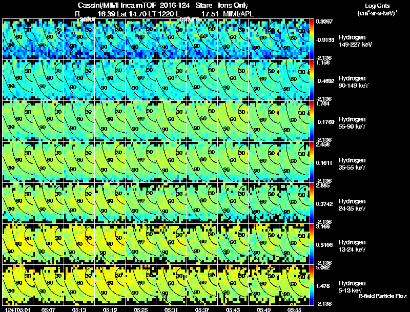The width and height of the screenshot is (410, 312).
Task: Click the Hydrogen 149-227 keV color bar
Action: [312, 39]
